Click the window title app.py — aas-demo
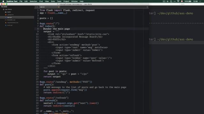The width and height of the screenshot is (204, 114). [75, 4]
